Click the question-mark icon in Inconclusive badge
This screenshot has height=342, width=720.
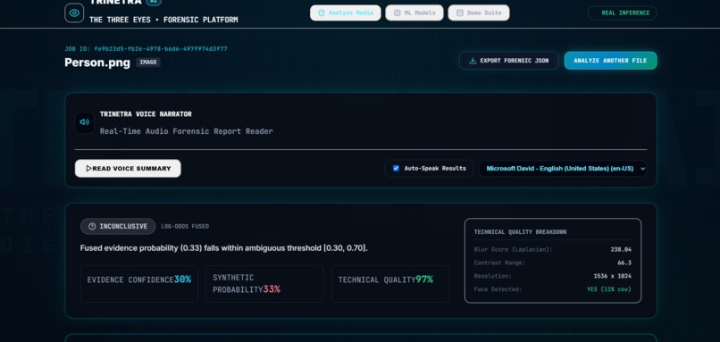(x=92, y=226)
